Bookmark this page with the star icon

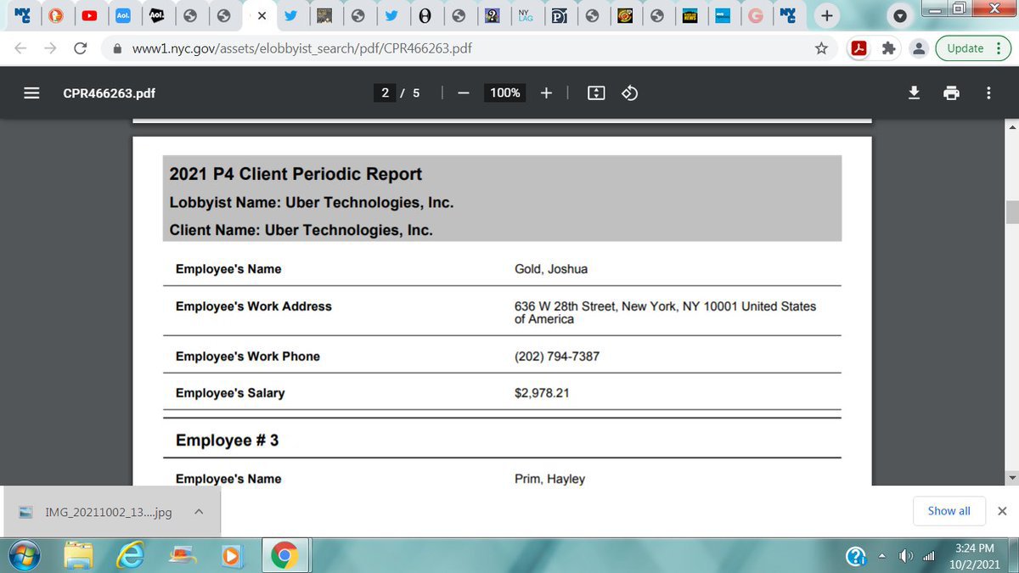pyautogui.click(x=821, y=48)
